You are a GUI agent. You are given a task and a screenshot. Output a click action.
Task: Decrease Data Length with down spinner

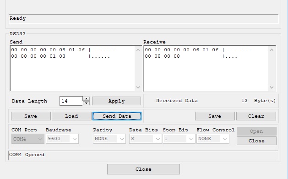[x=86, y=103]
